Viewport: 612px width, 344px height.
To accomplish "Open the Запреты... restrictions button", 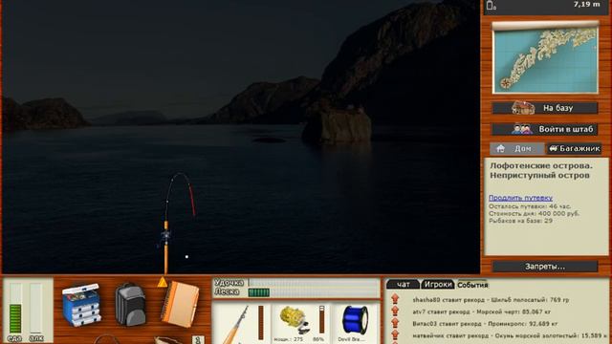I will (x=545, y=267).
